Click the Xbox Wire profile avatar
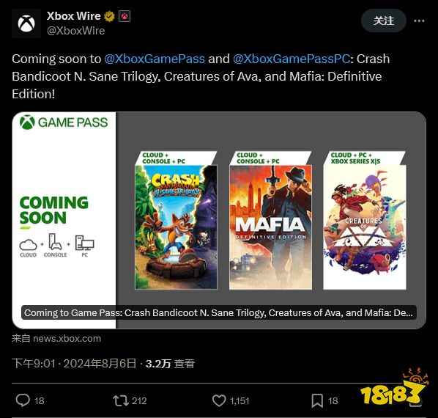Viewport: 438px width, 418px height. (26, 23)
